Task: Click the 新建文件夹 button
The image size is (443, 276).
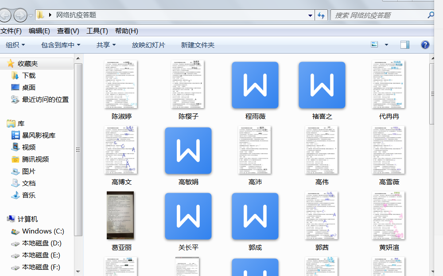Action: [198, 45]
